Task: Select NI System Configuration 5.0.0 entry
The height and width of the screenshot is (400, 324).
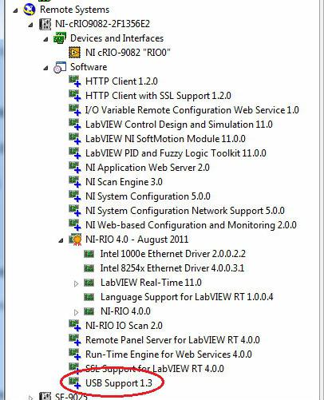Action: (148, 196)
